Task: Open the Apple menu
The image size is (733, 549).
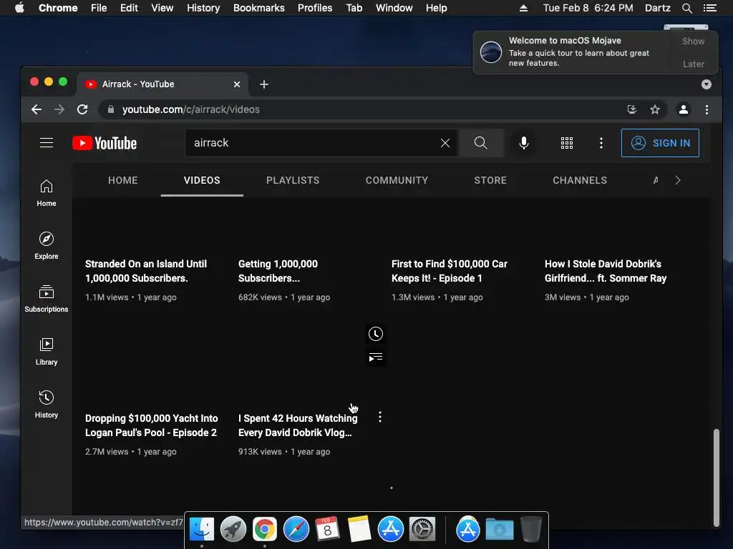Action: [19, 8]
